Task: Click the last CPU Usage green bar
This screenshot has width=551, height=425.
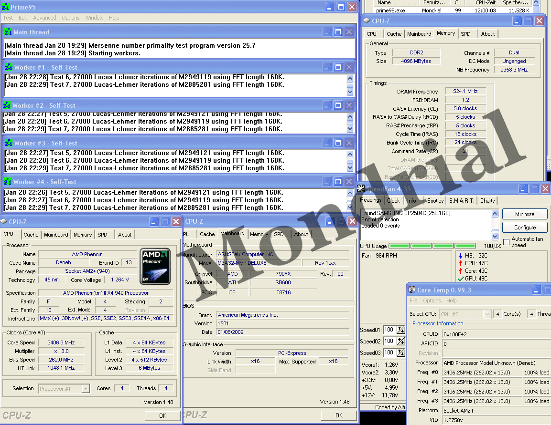Action: 465,246
